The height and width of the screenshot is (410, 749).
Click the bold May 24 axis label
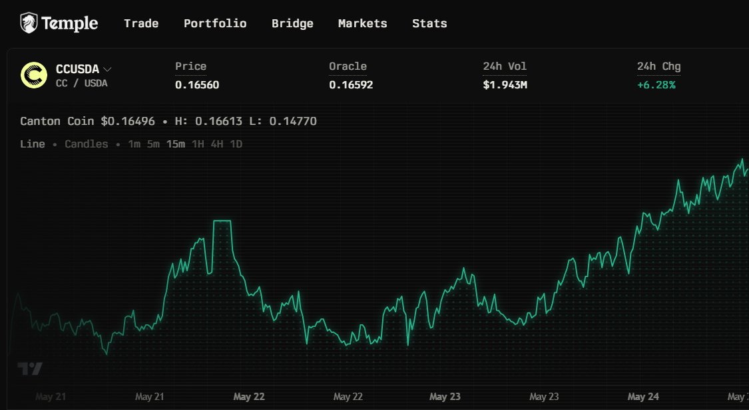click(x=643, y=397)
